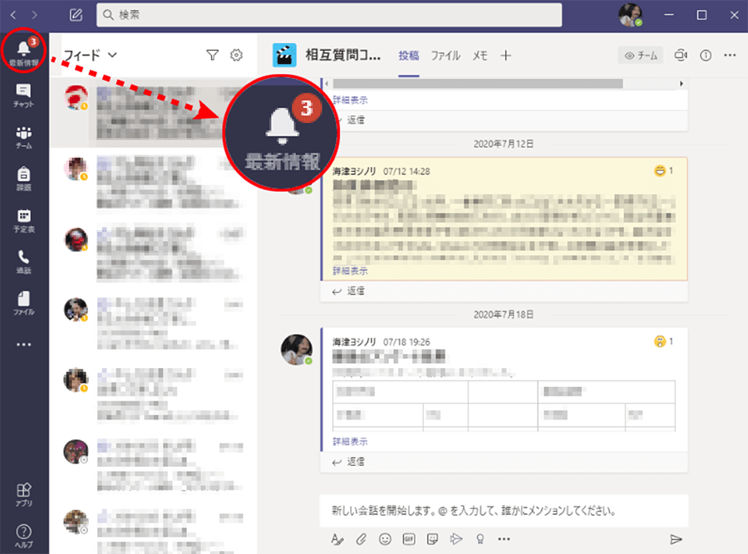This screenshot has height=554, width=748.
Task: Switch to the 投稿 tab
Action: (x=409, y=56)
